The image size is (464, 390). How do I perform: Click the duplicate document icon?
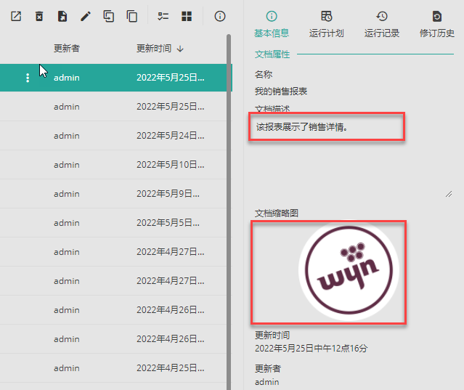click(x=131, y=16)
